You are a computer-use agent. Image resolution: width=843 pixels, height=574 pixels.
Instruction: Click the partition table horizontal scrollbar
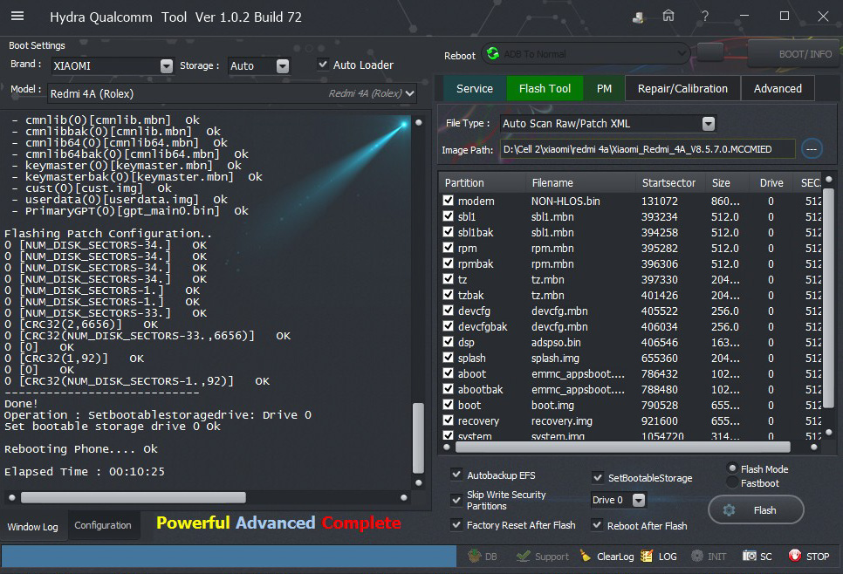coord(622,448)
